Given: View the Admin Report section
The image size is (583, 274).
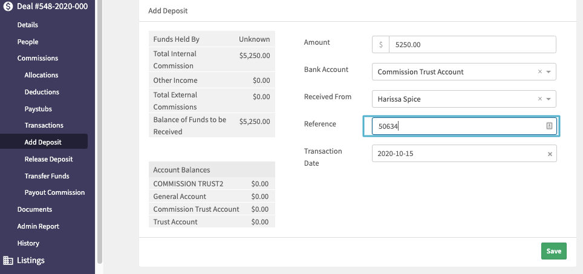Looking at the screenshot, I should [38, 226].
